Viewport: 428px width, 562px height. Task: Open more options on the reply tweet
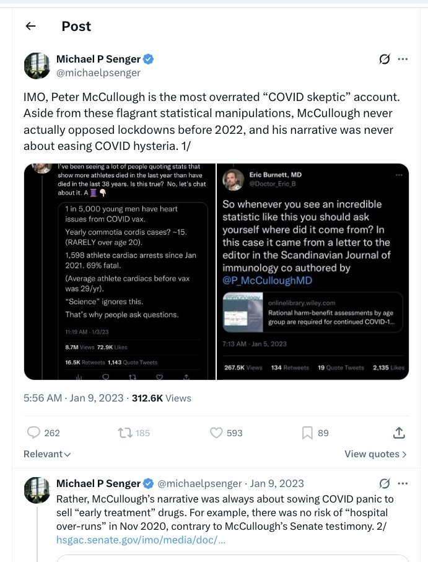403,483
